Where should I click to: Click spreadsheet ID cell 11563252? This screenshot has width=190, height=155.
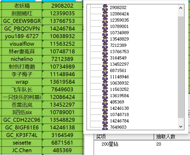(x=62, y=44)
